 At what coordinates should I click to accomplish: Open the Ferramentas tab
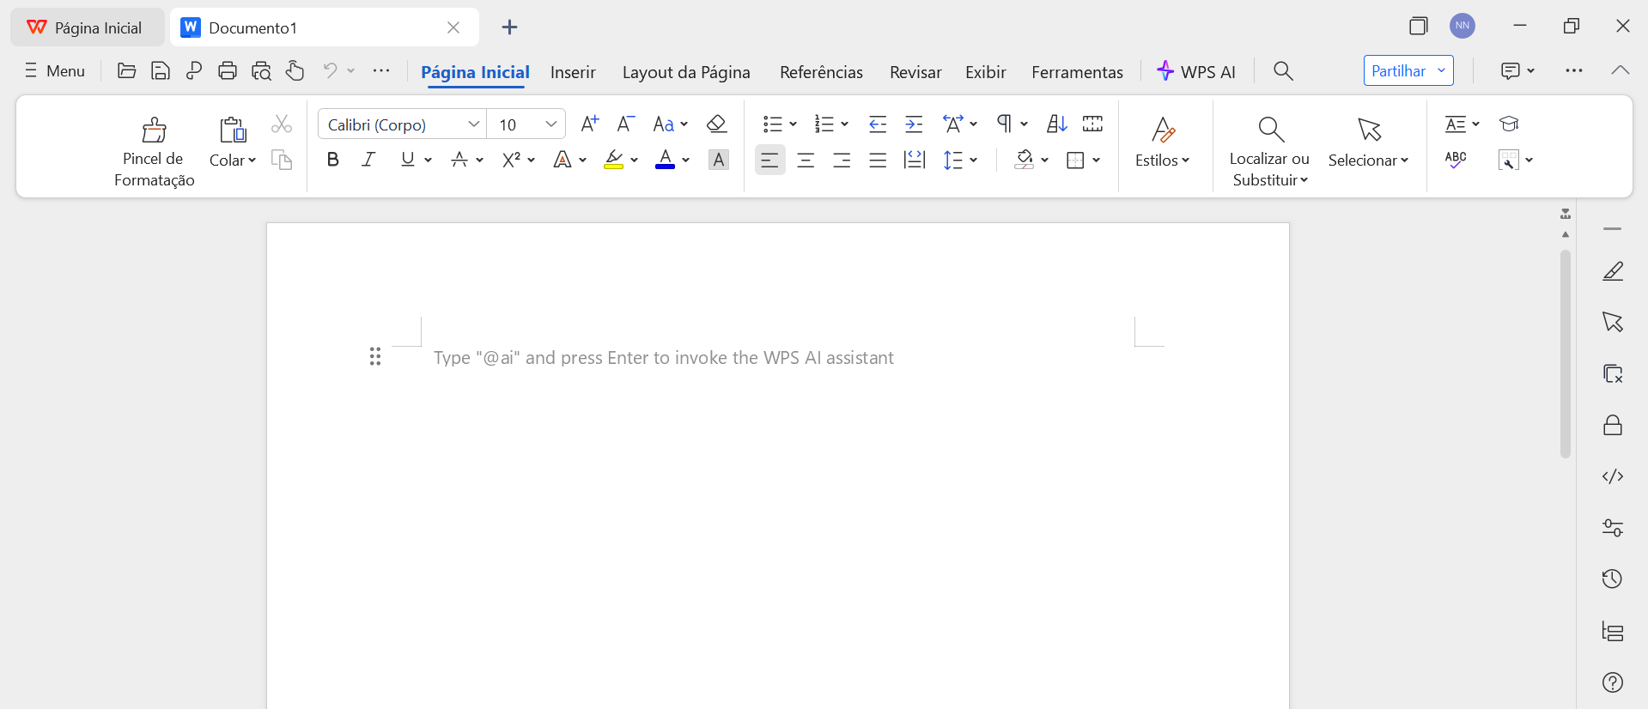click(x=1077, y=72)
